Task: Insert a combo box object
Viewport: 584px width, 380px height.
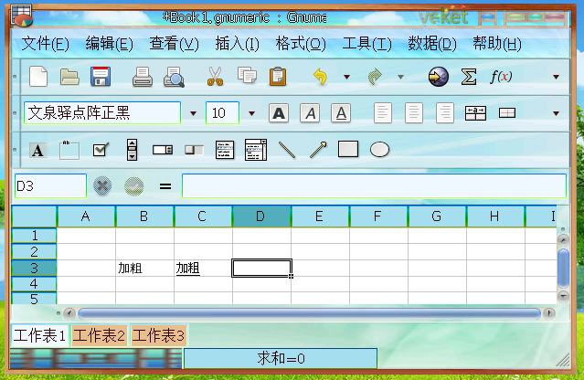Action: (256, 150)
